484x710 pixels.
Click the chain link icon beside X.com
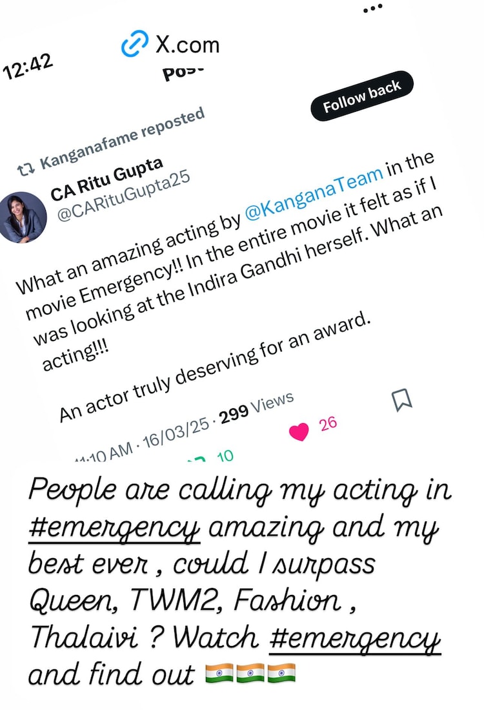[135, 45]
